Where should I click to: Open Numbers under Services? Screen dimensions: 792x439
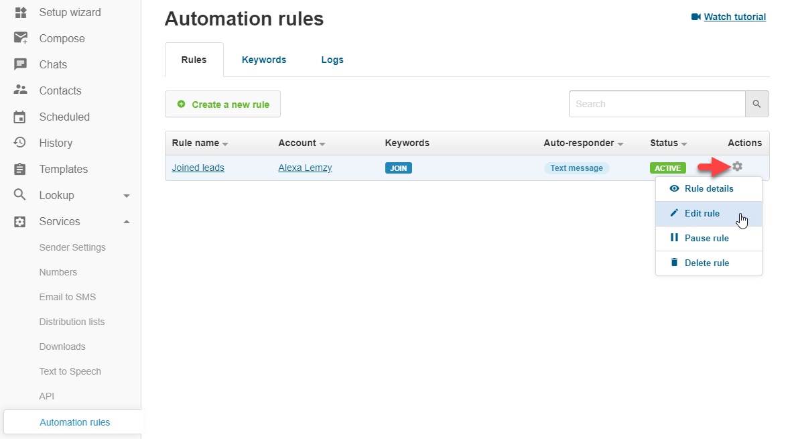58,272
